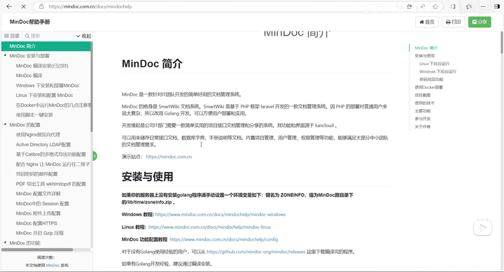Open MinDoc 编译 sidebar entry
This screenshot has width=504, height=272.
29,76
